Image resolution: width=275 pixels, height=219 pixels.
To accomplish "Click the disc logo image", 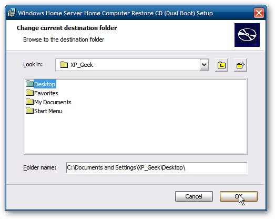I will click(x=247, y=35).
